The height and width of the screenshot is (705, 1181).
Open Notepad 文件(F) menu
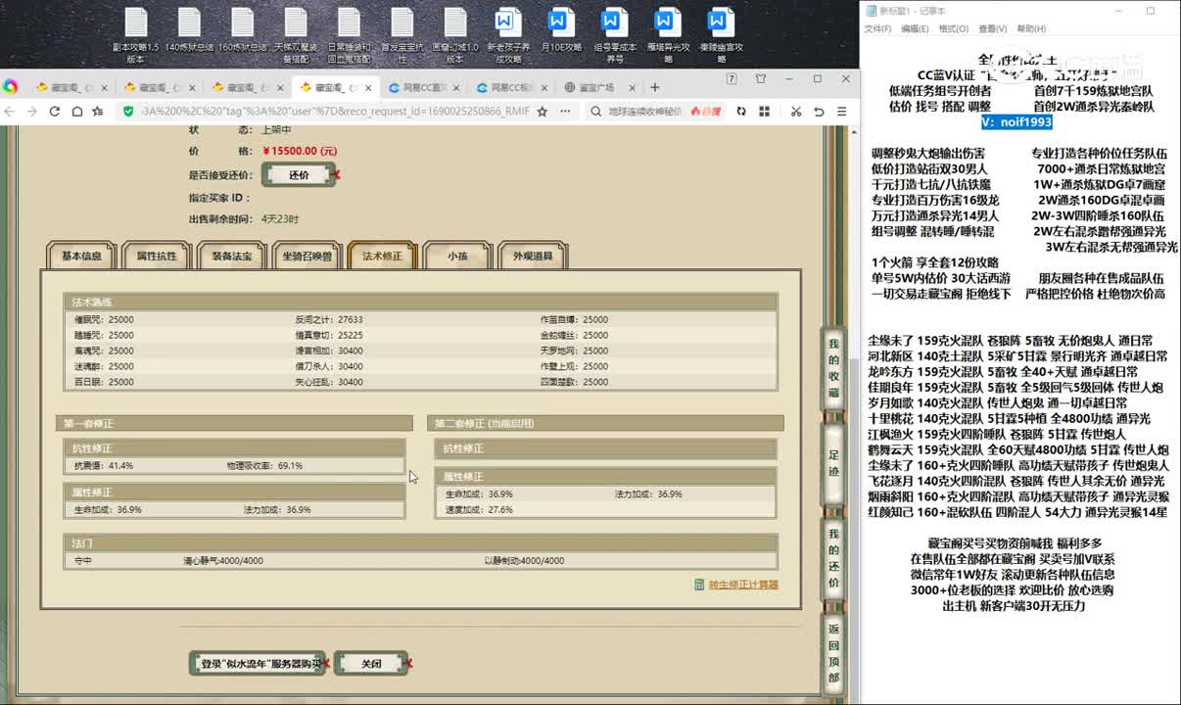[x=877, y=29]
